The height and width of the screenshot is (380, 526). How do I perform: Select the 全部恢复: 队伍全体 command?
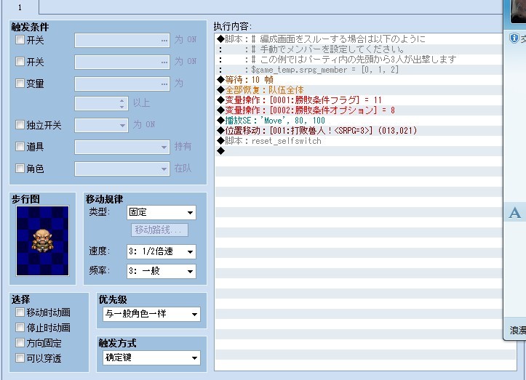click(359, 90)
